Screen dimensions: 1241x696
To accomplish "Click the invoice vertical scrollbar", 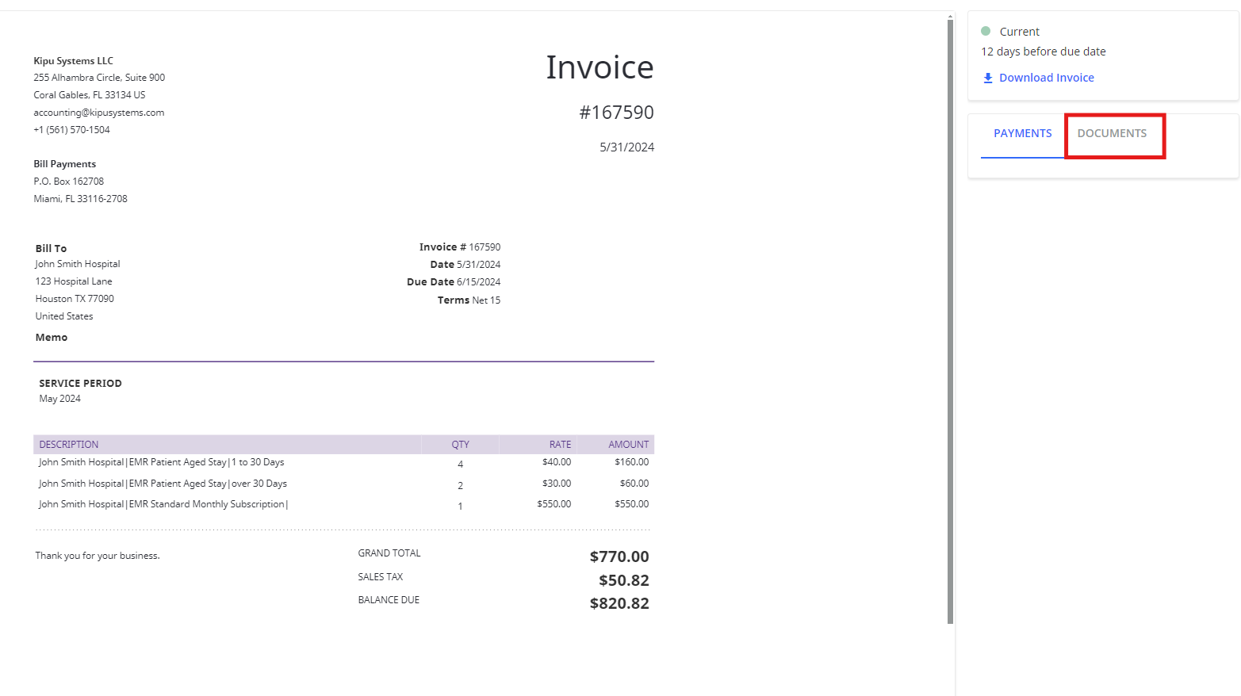I will tap(950, 317).
